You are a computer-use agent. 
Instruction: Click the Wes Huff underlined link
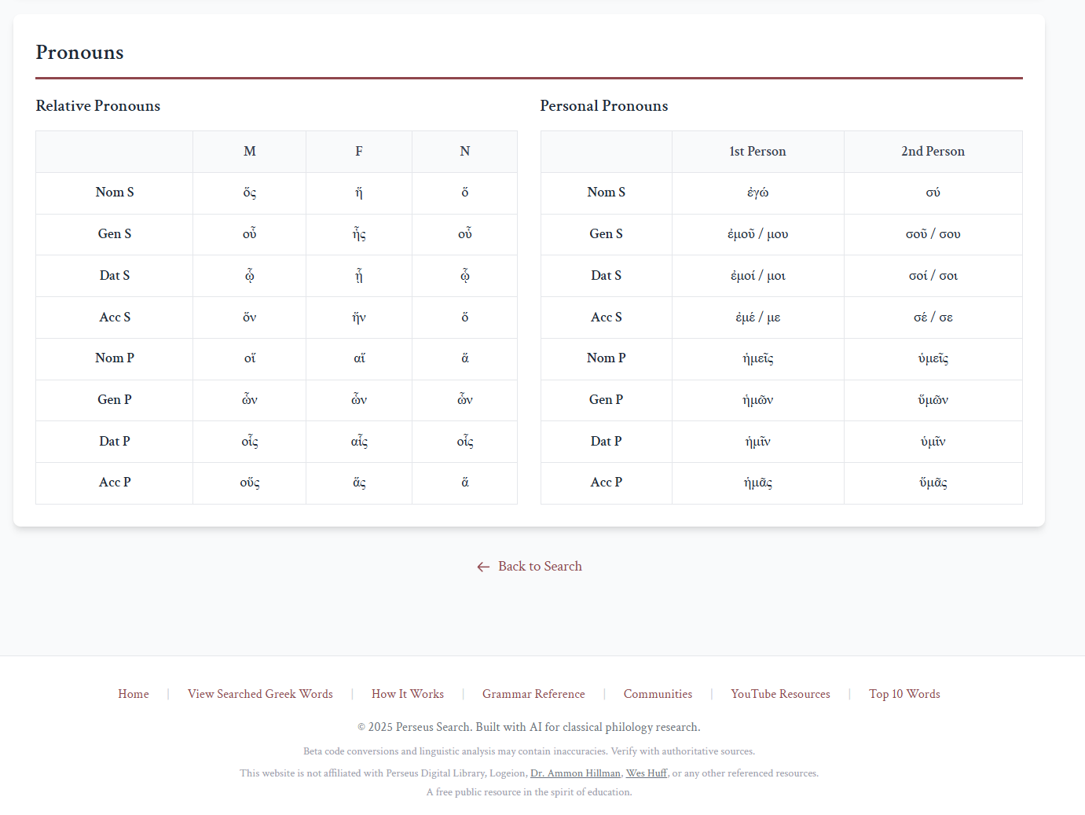coord(646,773)
